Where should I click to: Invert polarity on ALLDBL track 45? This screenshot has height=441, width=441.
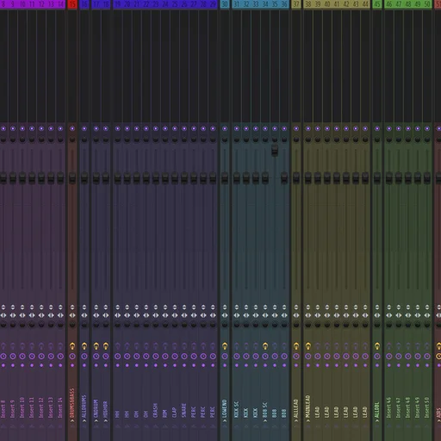(377, 307)
